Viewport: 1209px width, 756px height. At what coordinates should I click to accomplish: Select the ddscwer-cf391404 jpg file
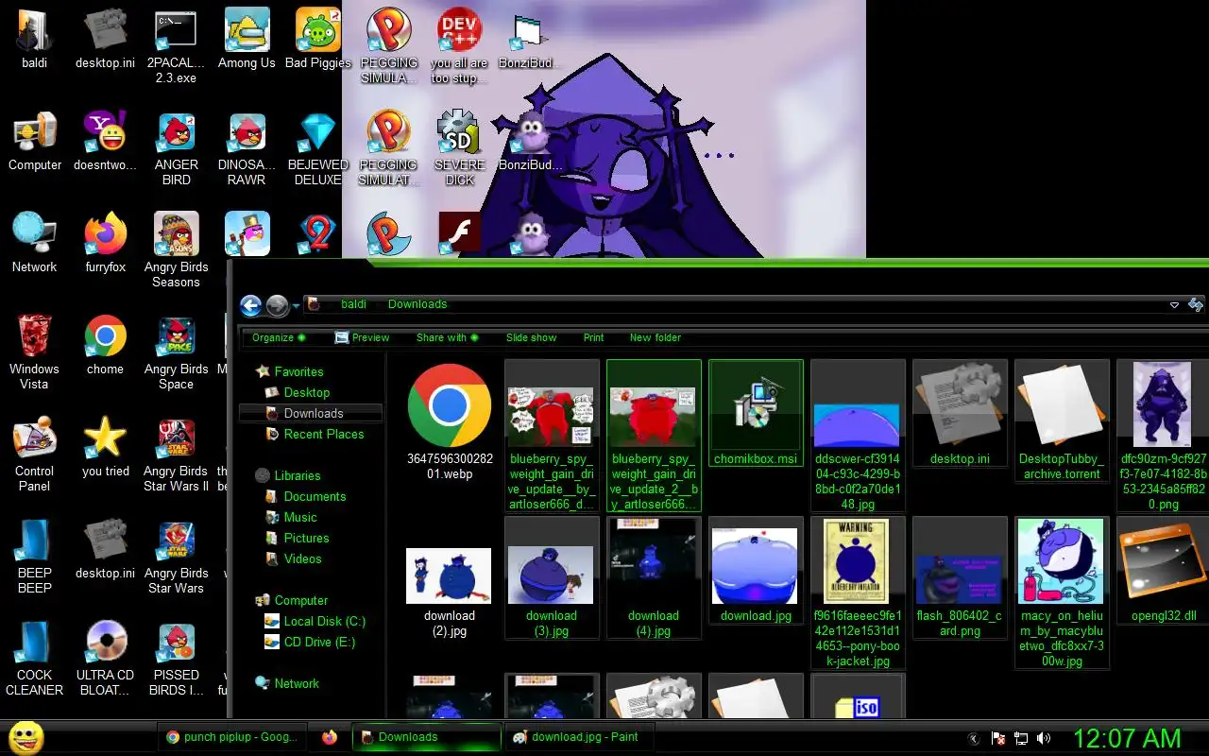pos(858,436)
